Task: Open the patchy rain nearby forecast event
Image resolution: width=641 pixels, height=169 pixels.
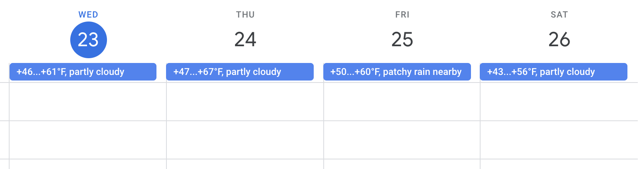Action: click(397, 72)
